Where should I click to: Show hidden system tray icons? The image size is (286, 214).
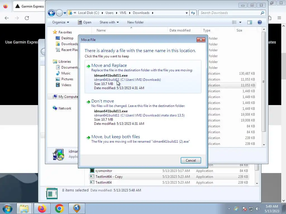(x=229, y=209)
